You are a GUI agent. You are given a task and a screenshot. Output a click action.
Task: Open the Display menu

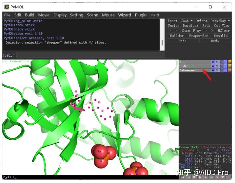[60, 15]
